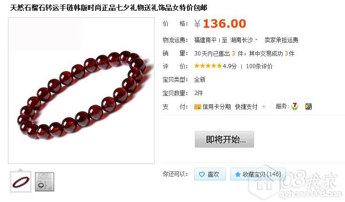Click the product title text

[108, 8]
